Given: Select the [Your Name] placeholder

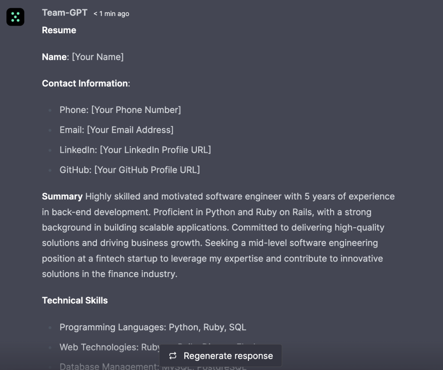Looking at the screenshot, I should pos(97,57).
